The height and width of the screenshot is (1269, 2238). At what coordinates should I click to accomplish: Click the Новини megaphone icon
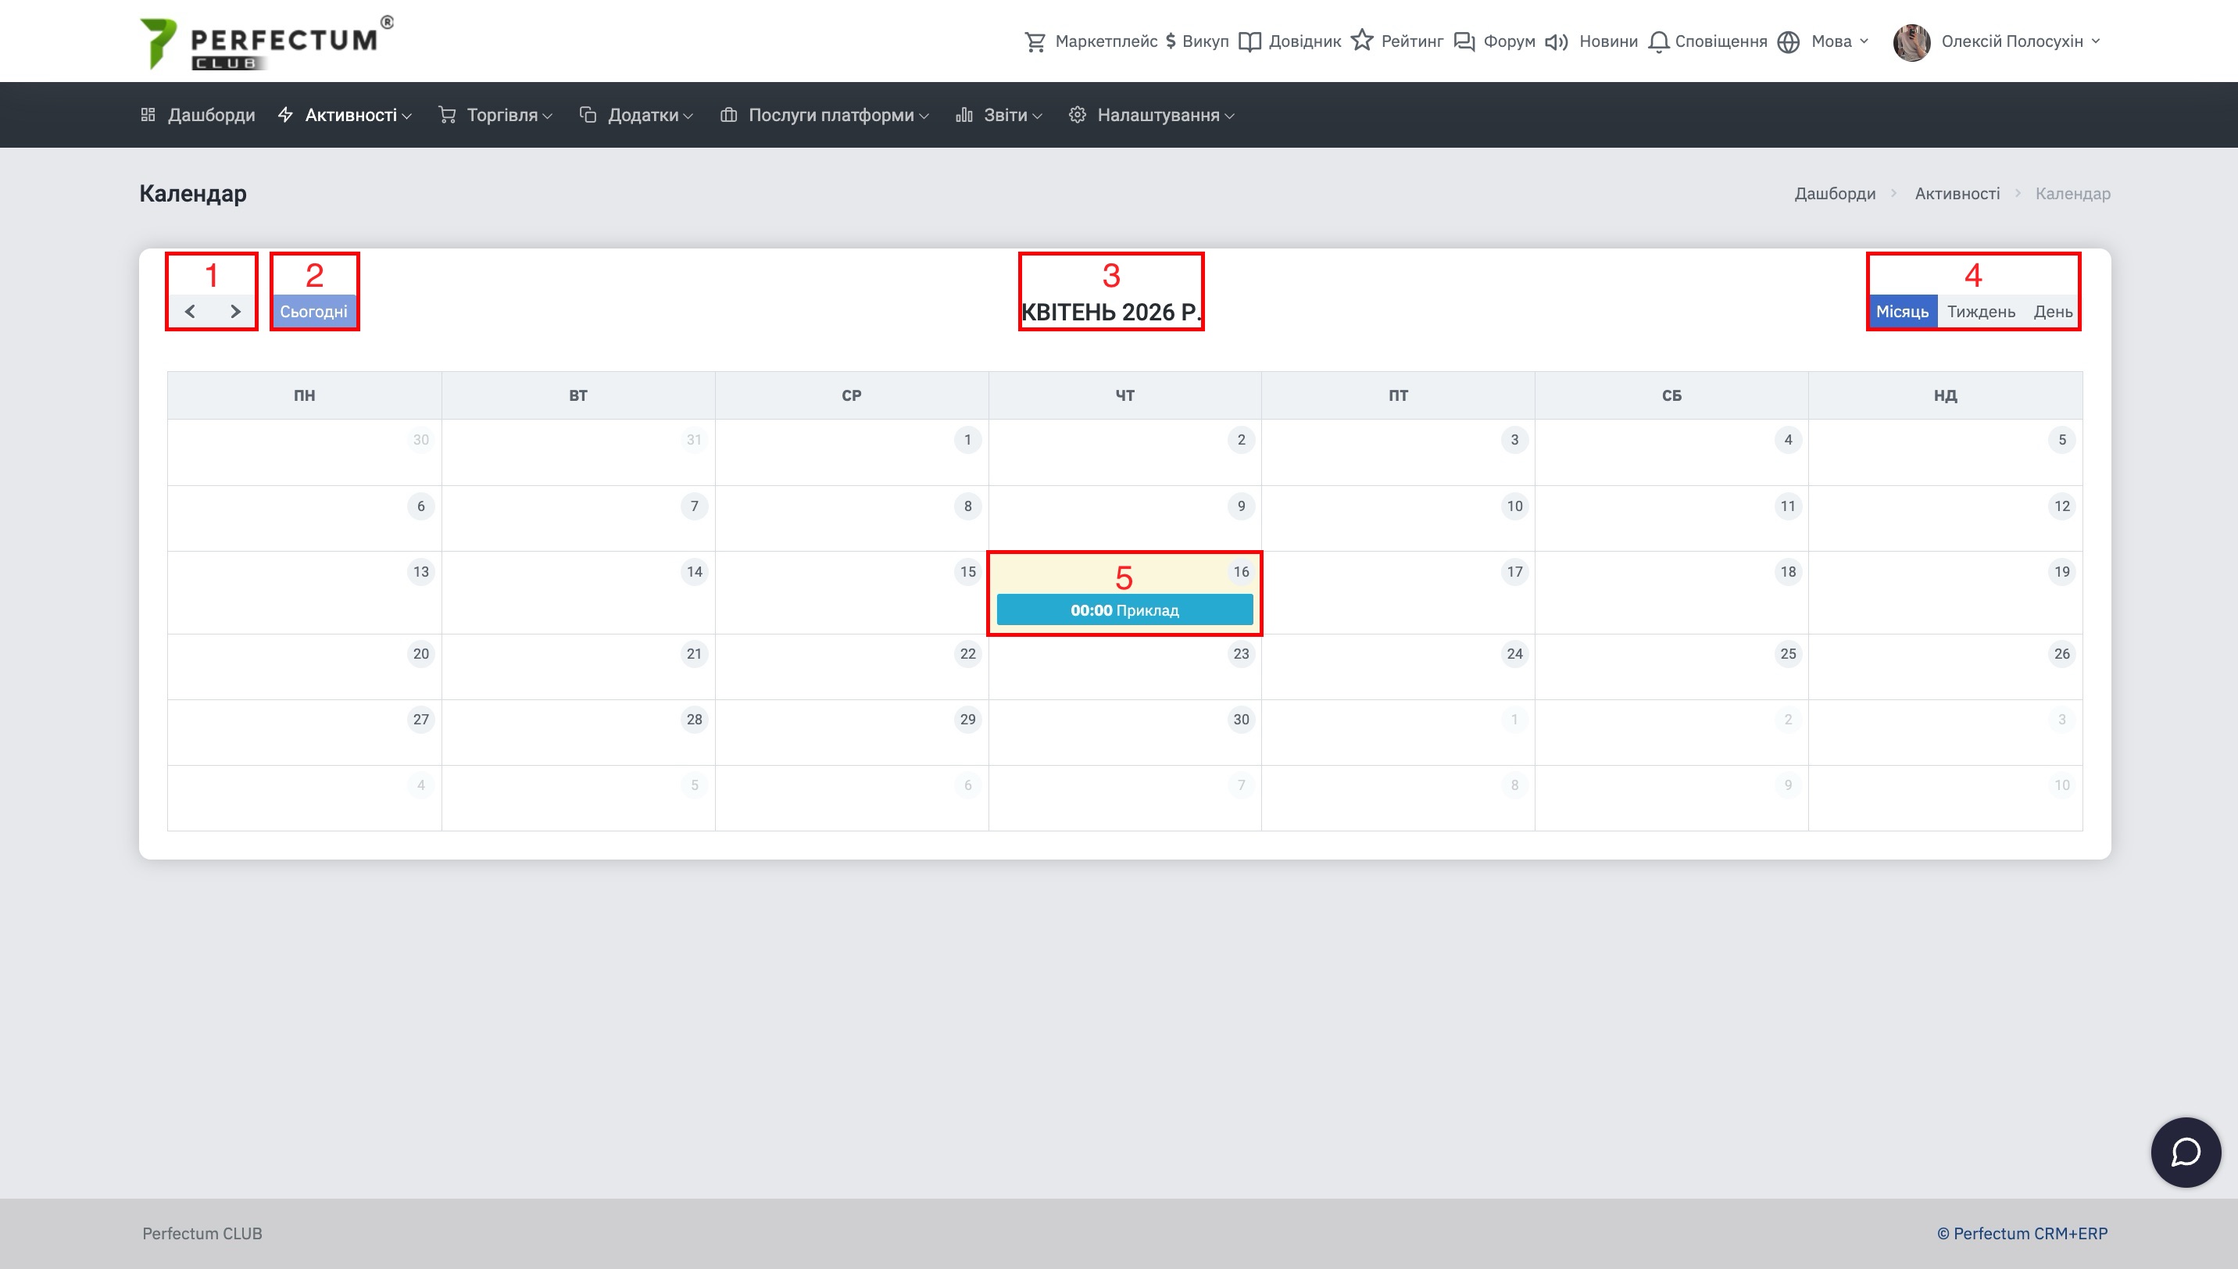1557,42
